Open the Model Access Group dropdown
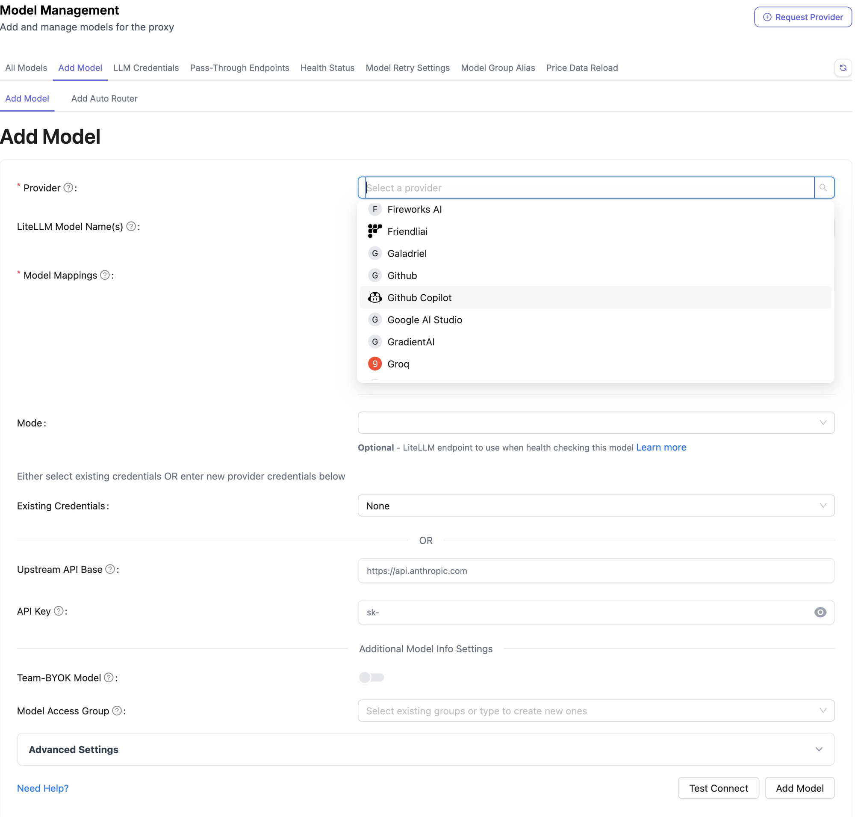The height and width of the screenshot is (817, 855). (x=596, y=711)
